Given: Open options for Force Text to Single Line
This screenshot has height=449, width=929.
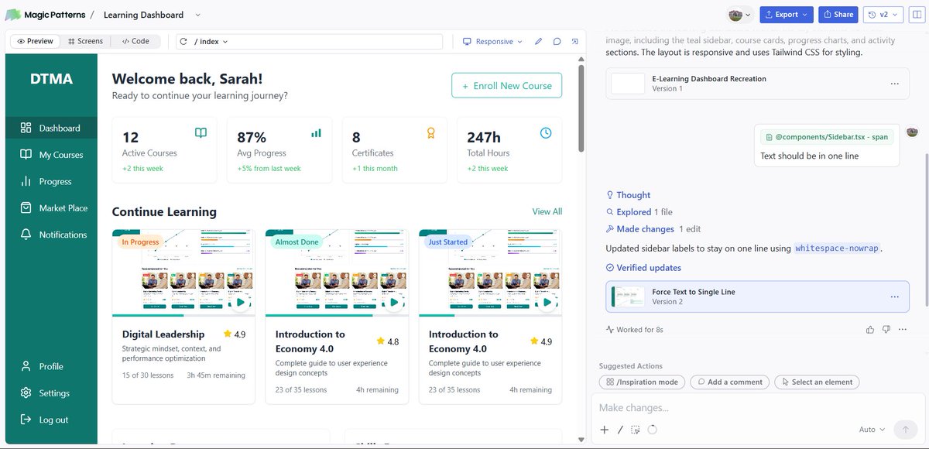Looking at the screenshot, I should coord(894,297).
